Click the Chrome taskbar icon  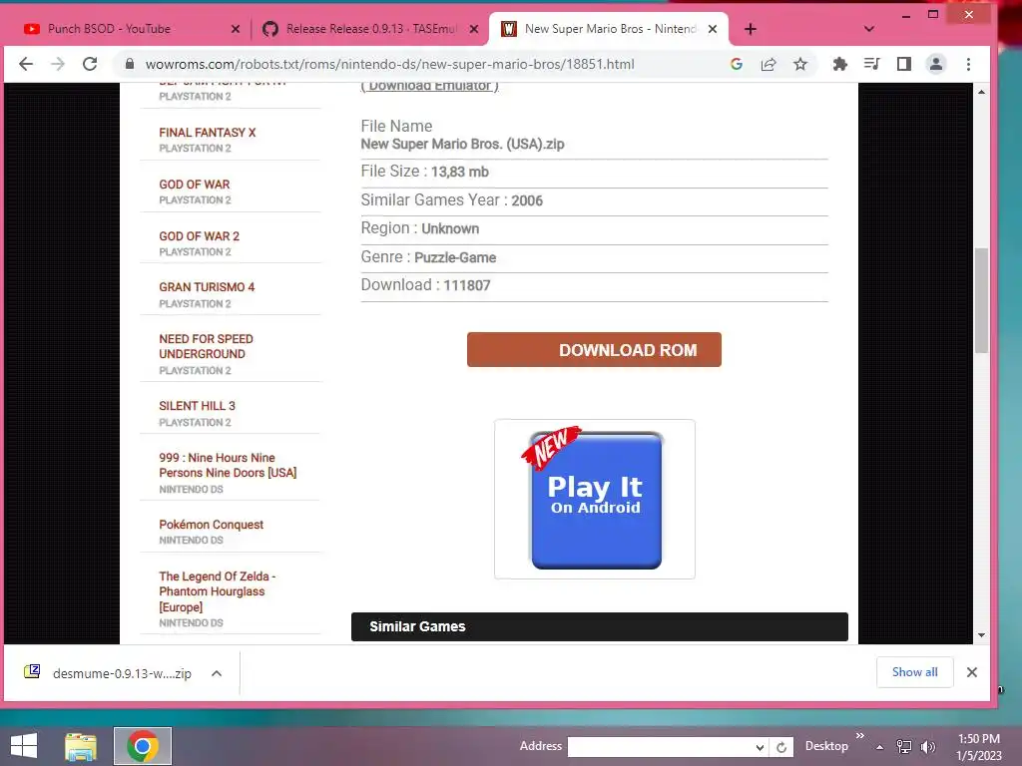click(143, 746)
